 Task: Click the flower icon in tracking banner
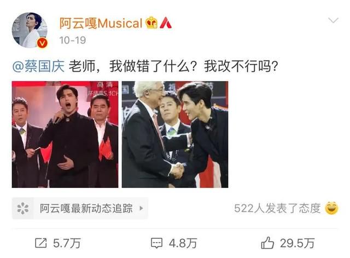(23, 208)
